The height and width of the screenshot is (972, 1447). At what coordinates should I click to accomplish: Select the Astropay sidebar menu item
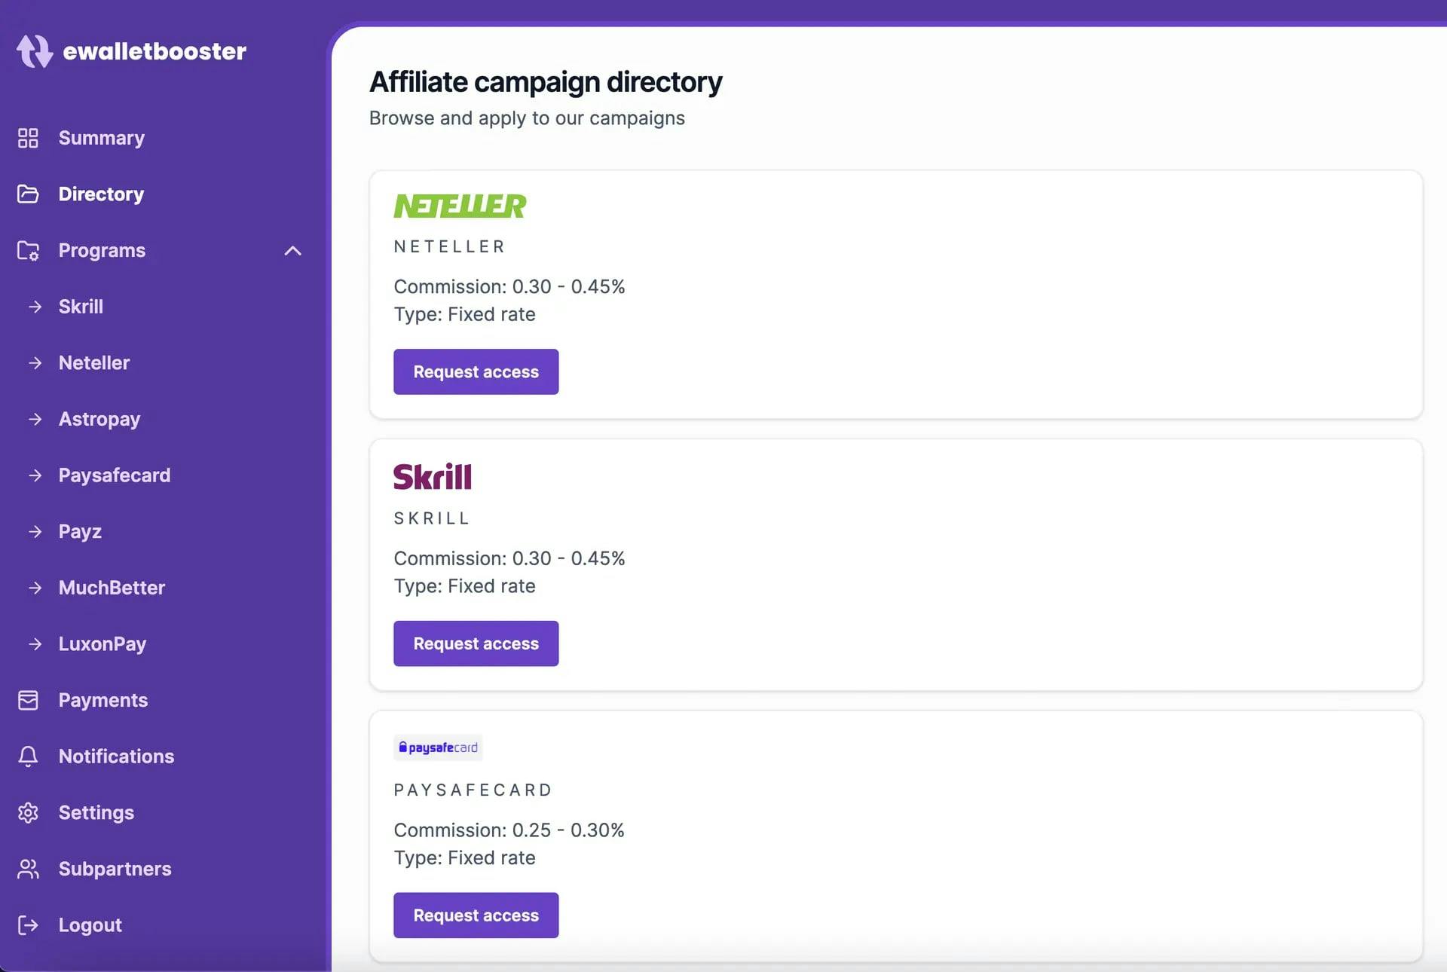(x=99, y=419)
